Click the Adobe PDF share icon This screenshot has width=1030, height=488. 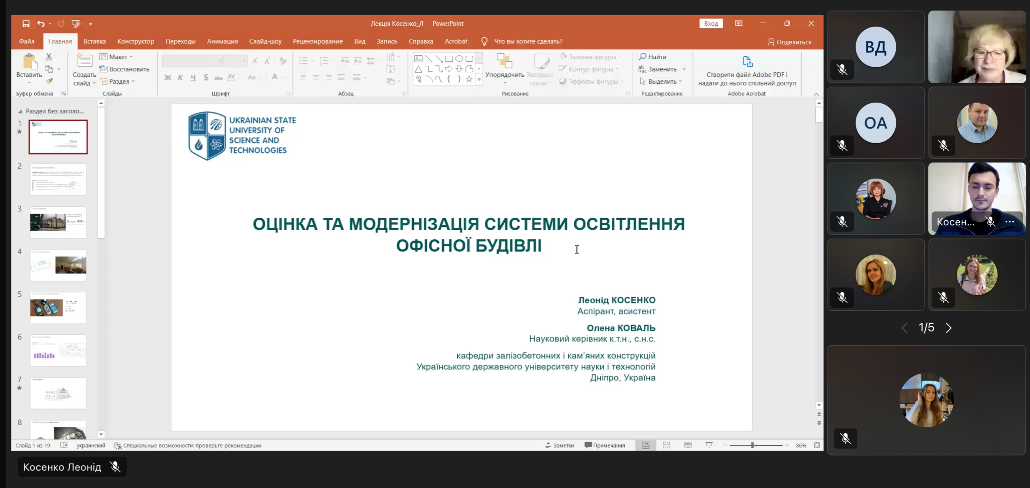coord(747,62)
